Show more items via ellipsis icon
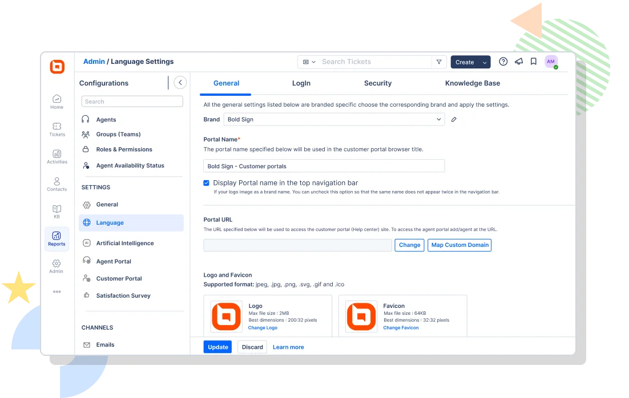 [57, 292]
